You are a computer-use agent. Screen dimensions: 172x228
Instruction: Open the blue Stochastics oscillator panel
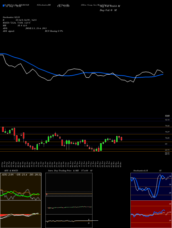click(151, 187)
